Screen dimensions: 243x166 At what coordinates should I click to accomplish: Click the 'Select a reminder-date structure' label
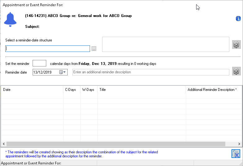click(x=29, y=40)
